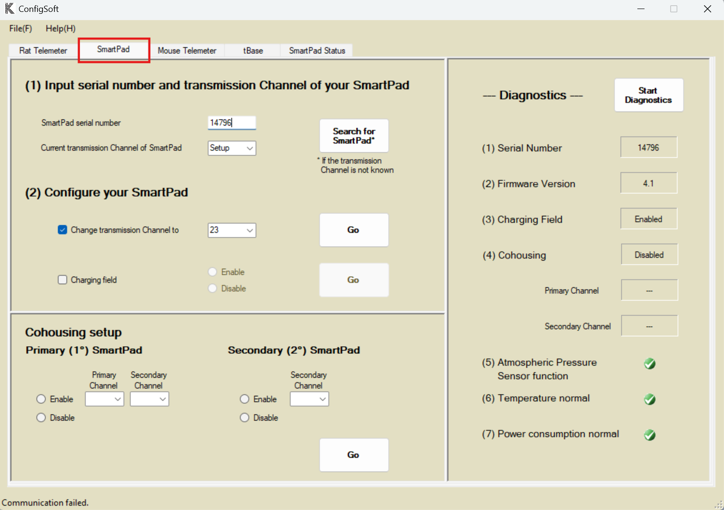Click the Temperature normal green checkmark
The height and width of the screenshot is (510, 724).
[x=649, y=399]
